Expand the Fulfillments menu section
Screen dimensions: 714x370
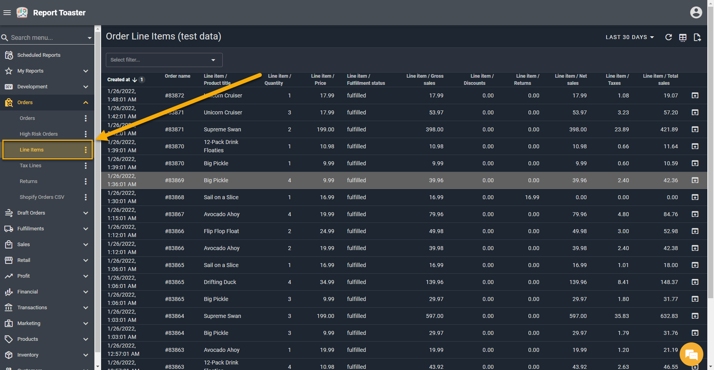(x=86, y=229)
